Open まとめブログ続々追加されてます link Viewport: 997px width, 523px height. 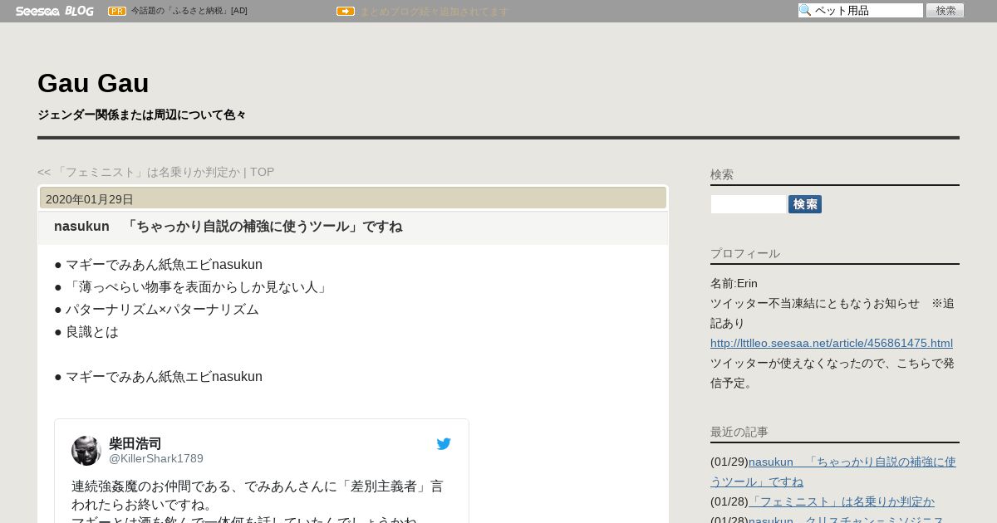point(434,12)
